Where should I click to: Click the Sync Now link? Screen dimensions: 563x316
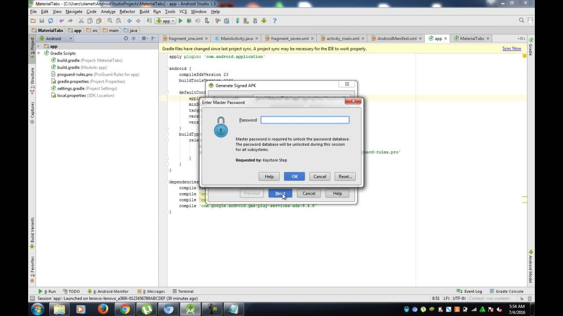[512, 48]
